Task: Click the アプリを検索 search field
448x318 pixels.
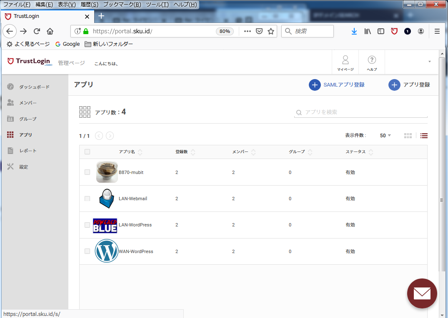Action: point(361,112)
